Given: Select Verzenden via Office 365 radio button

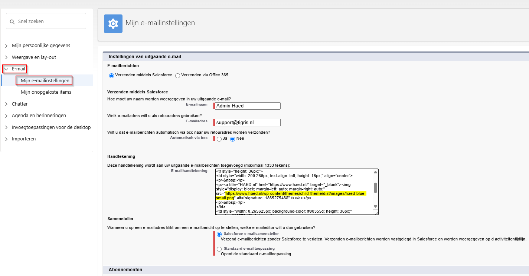Looking at the screenshot, I should (177, 76).
